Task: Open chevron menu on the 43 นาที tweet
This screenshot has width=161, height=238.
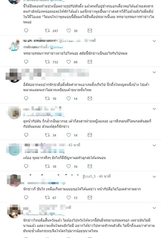Action: [154, 146]
